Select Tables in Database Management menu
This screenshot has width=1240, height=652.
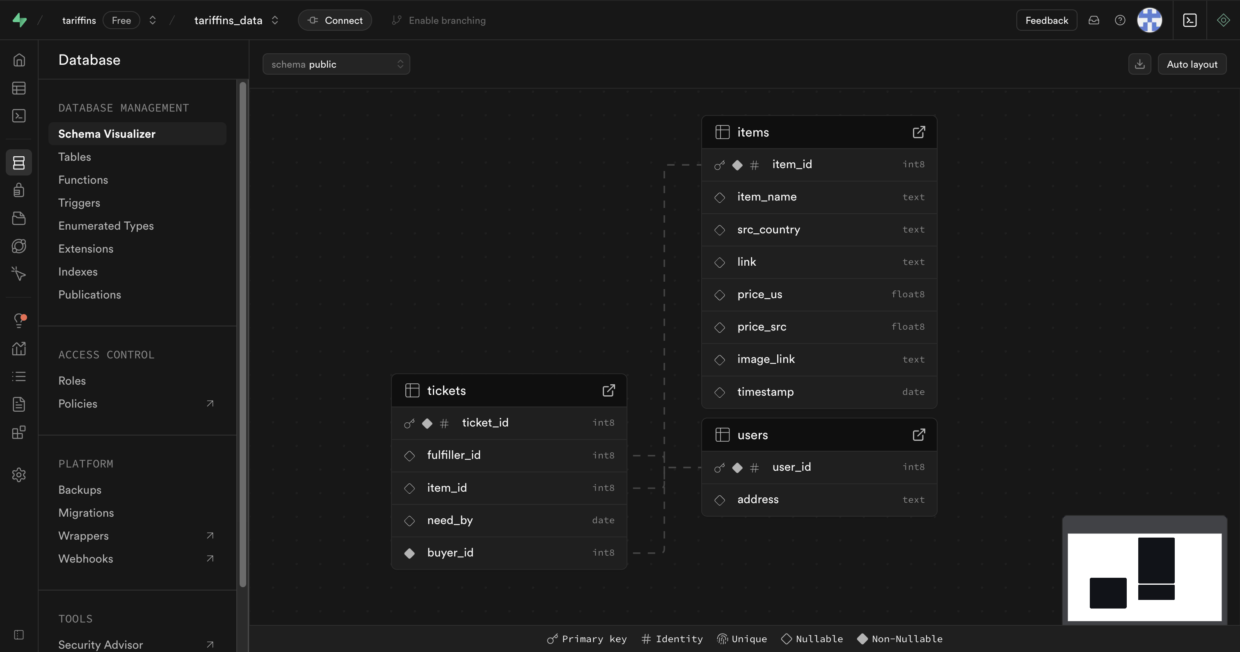tap(75, 157)
